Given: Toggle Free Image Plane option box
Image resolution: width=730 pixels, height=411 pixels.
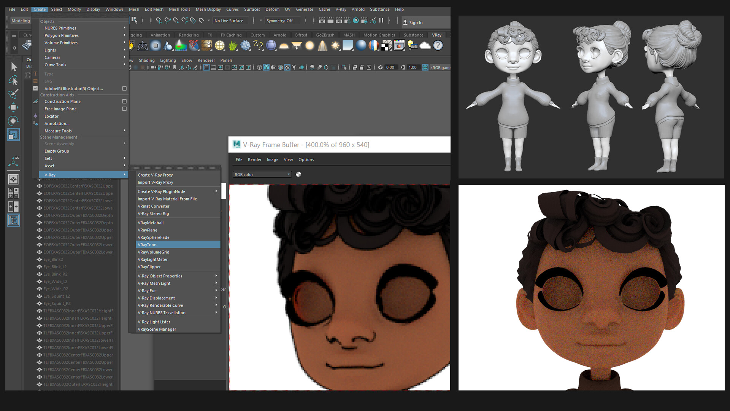Looking at the screenshot, I should click(124, 109).
